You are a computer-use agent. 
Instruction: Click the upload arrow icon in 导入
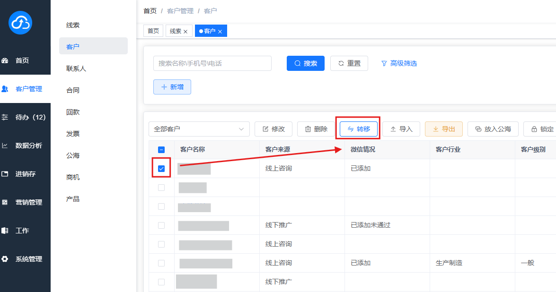coord(393,129)
